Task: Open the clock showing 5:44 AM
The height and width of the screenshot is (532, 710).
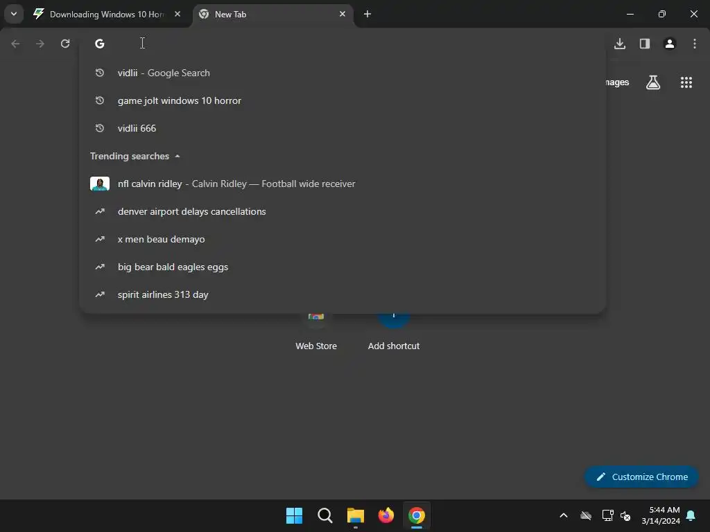Action: 661,515
